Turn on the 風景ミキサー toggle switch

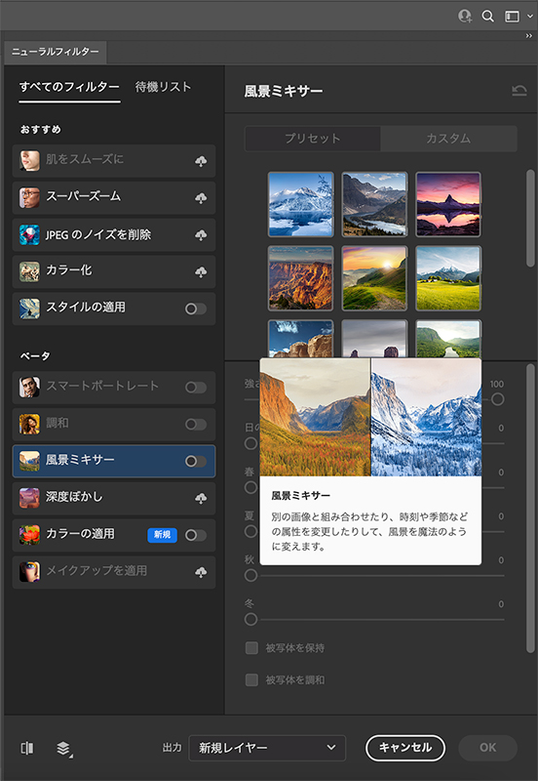195,461
